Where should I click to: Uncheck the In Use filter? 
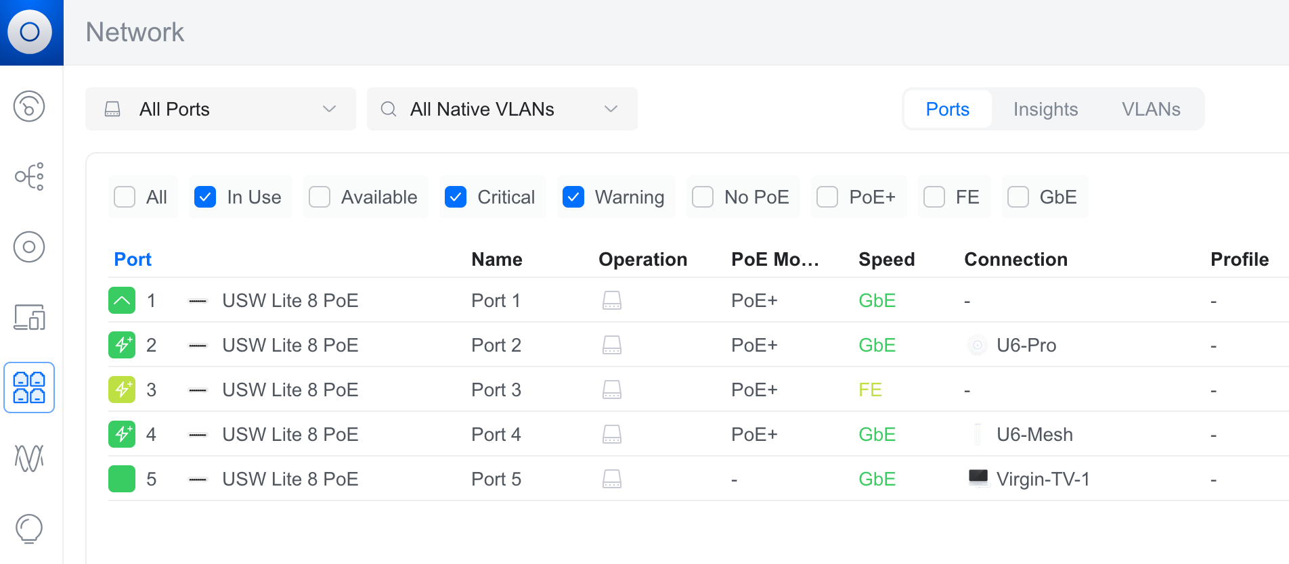(x=205, y=197)
